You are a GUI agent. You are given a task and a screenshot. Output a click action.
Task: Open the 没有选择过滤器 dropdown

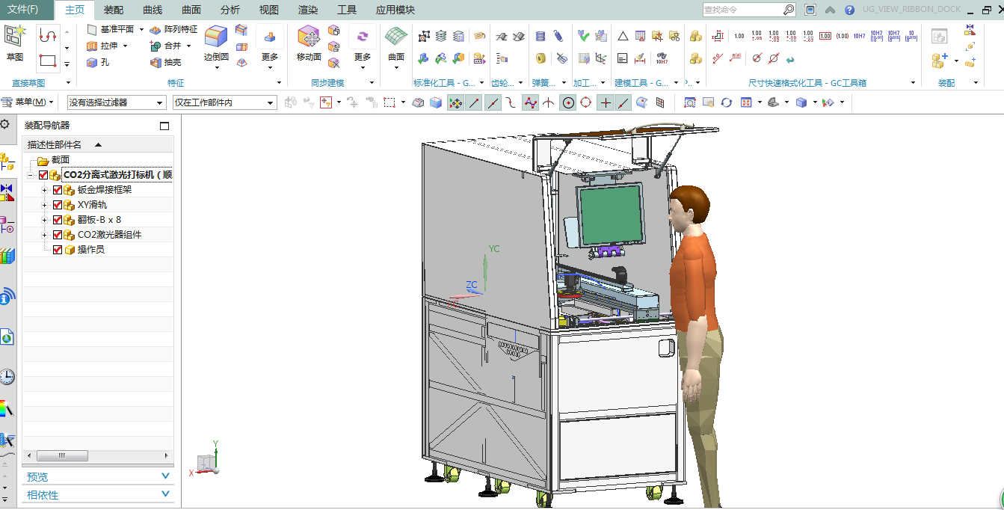point(117,102)
